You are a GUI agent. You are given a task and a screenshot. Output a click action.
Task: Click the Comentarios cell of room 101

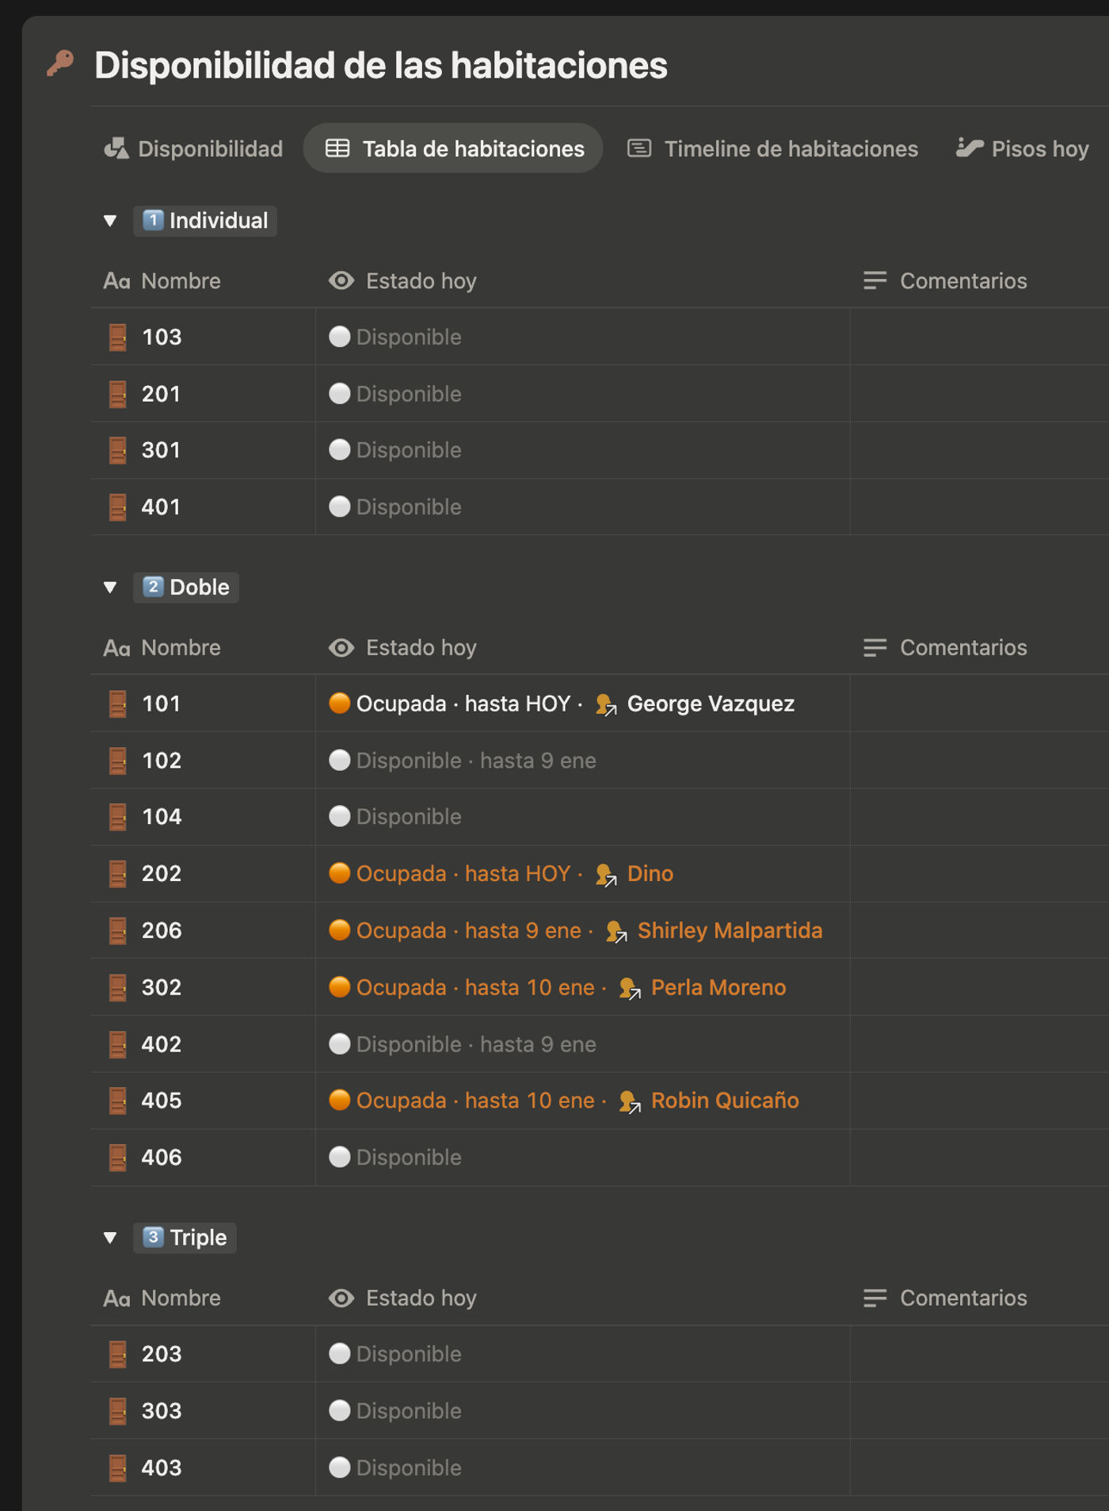pos(979,704)
